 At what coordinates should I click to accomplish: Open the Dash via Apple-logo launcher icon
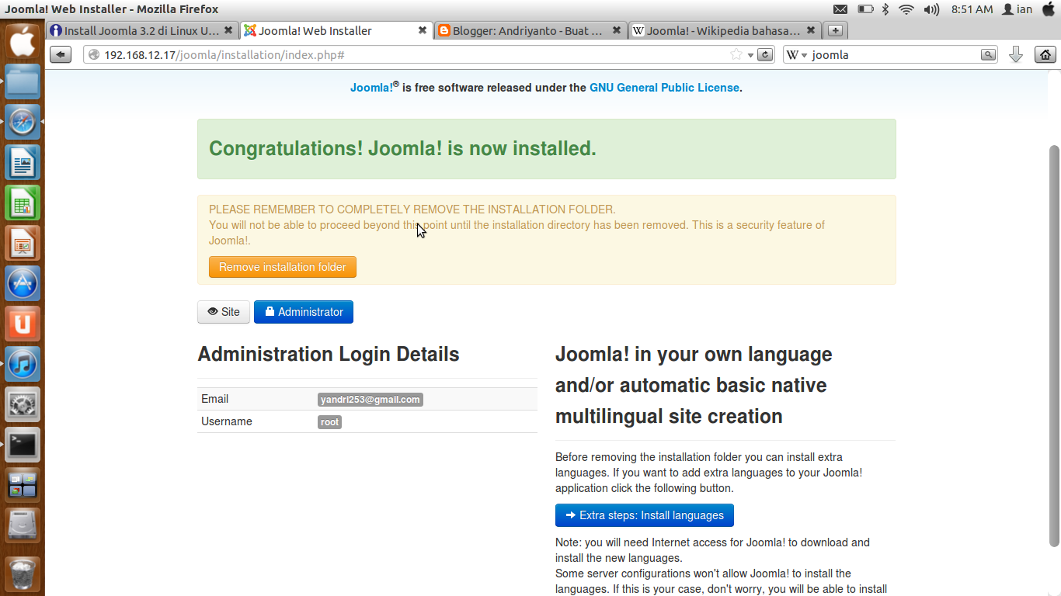[x=23, y=40]
